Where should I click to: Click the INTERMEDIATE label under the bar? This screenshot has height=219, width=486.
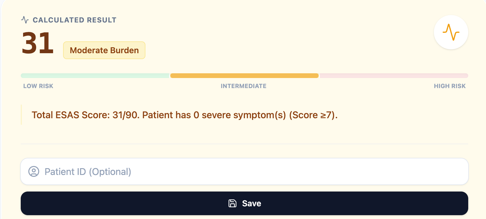pos(243,86)
